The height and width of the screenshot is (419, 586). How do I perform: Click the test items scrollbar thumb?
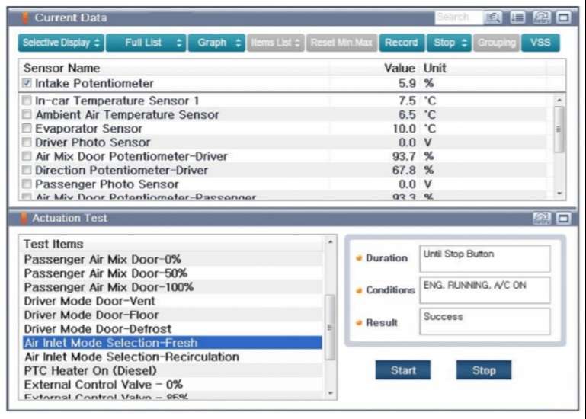(331, 328)
